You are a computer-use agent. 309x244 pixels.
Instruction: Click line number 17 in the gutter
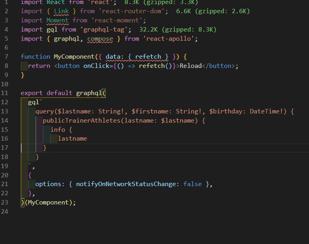(x=4, y=147)
